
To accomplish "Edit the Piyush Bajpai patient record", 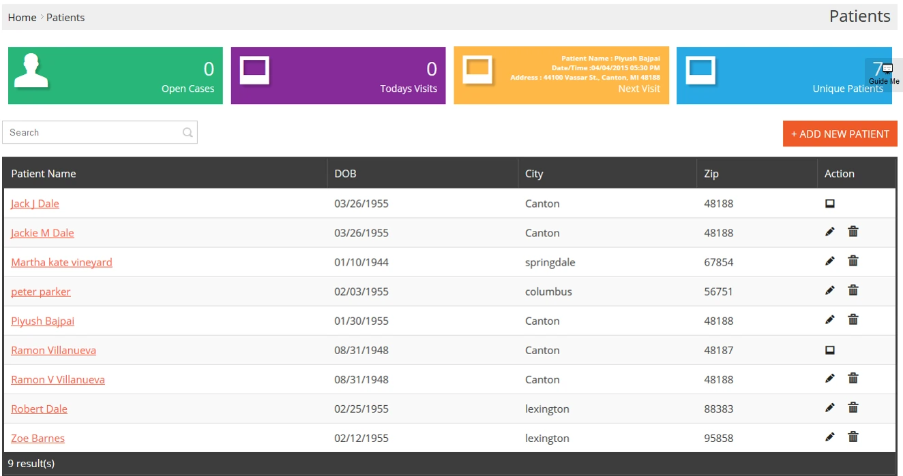I will (x=829, y=320).
